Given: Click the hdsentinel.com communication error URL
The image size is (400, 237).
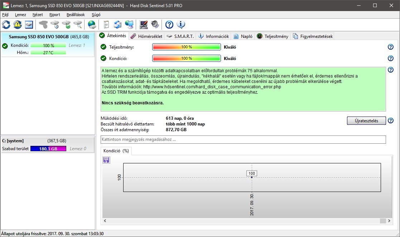Looking at the screenshot, I should pos(212,87).
